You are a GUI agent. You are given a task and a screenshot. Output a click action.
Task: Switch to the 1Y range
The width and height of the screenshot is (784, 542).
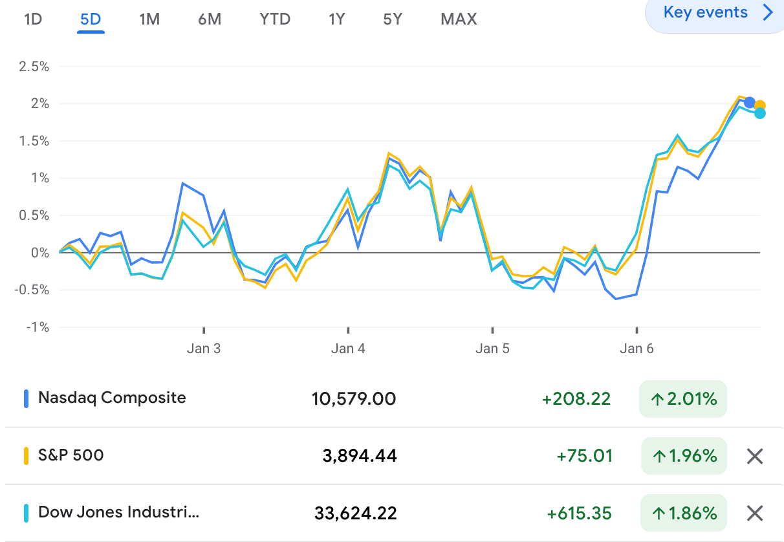pyautogui.click(x=336, y=19)
